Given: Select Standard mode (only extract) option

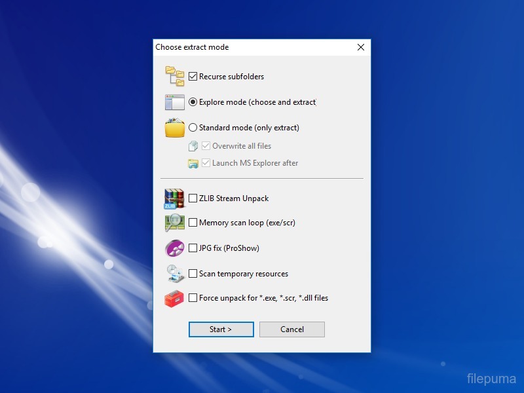Looking at the screenshot, I should pyautogui.click(x=193, y=128).
